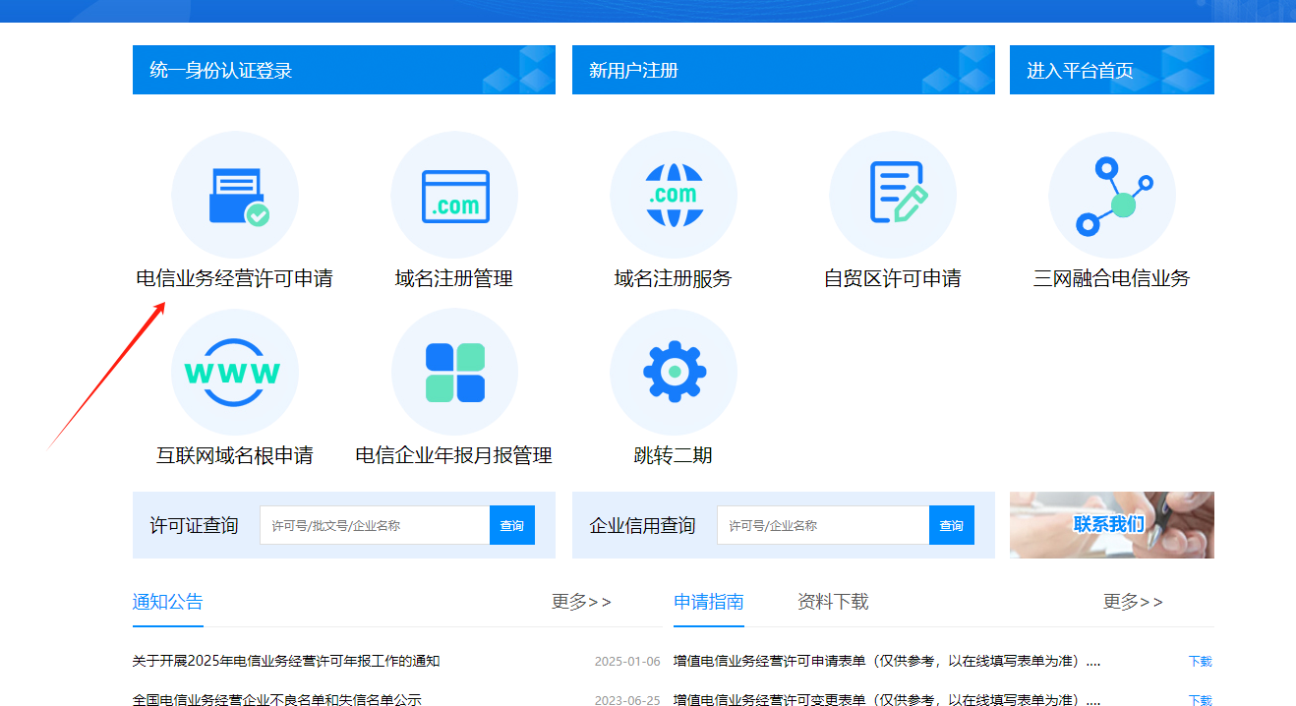
Task: Select 通知公告 tab
Action: click(x=168, y=602)
